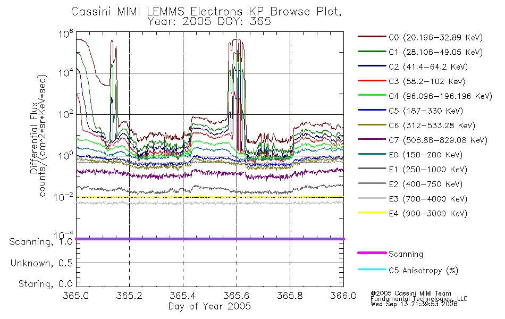The width and height of the screenshot is (505, 319).
Task: Click the 'Year: 2005 DOY: 365' subtitle
Action: (x=209, y=22)
